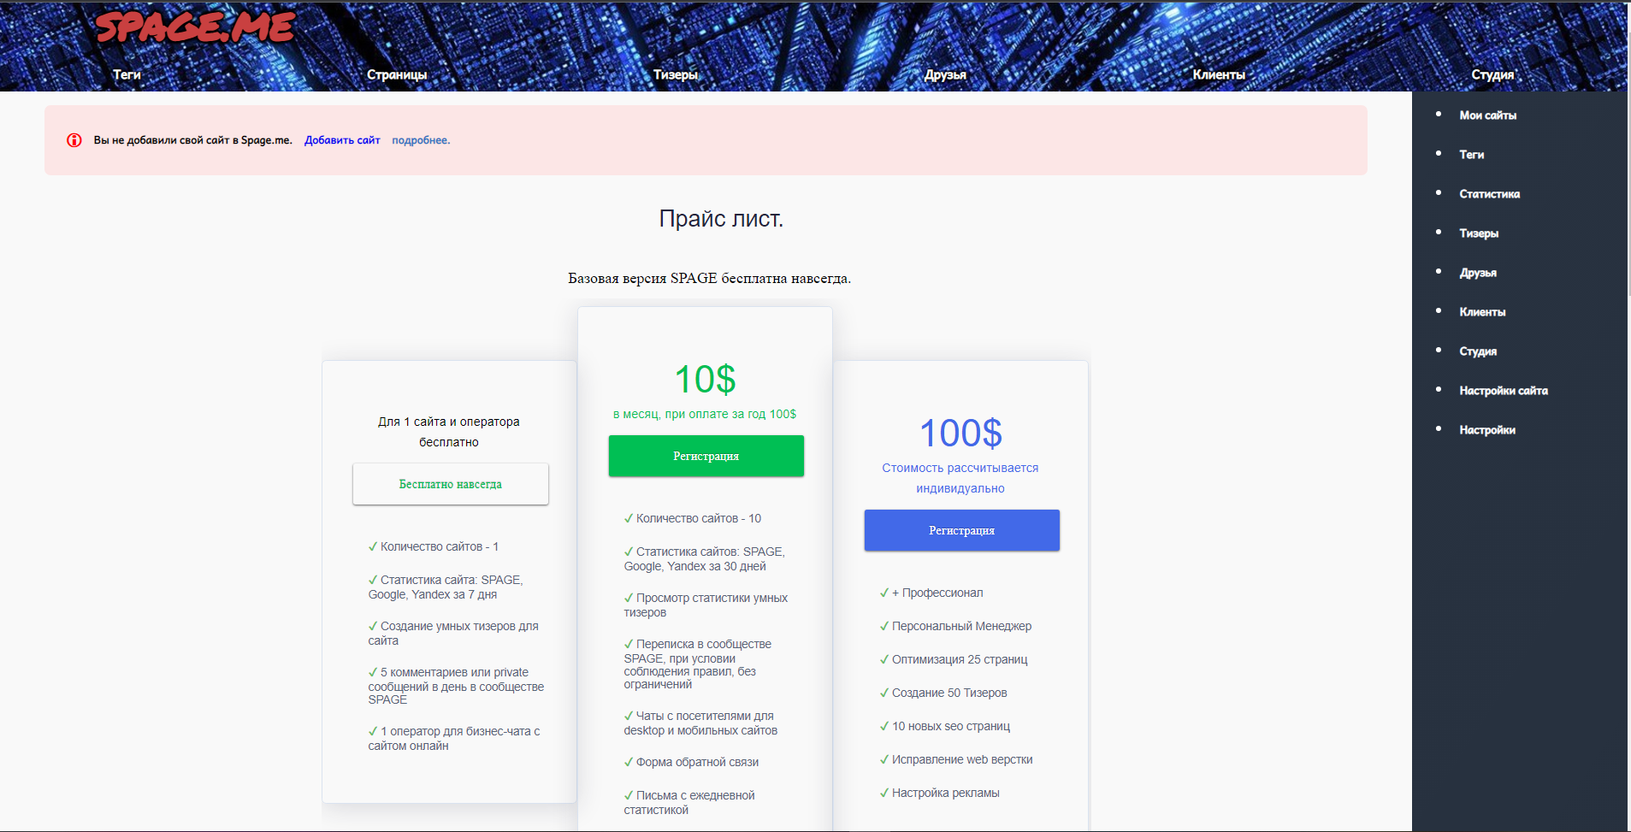1631x832 pixels.
Task: Open Теги in the top navigation
Action: tap(127, 74)
